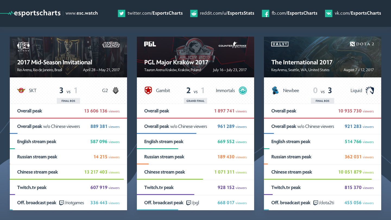The width and height of the screenshot is (391, 220).
Task: Click the SKT team logo
Action: [21, 91]
